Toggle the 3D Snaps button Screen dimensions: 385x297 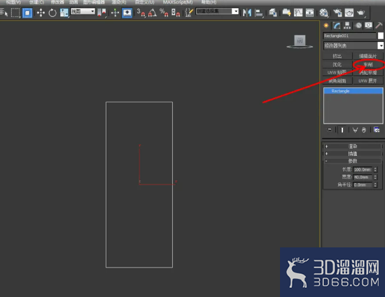[x=141, y=13]
